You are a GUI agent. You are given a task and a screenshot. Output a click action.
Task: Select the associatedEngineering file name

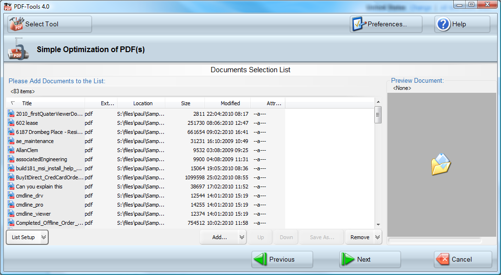click(42, 159)
